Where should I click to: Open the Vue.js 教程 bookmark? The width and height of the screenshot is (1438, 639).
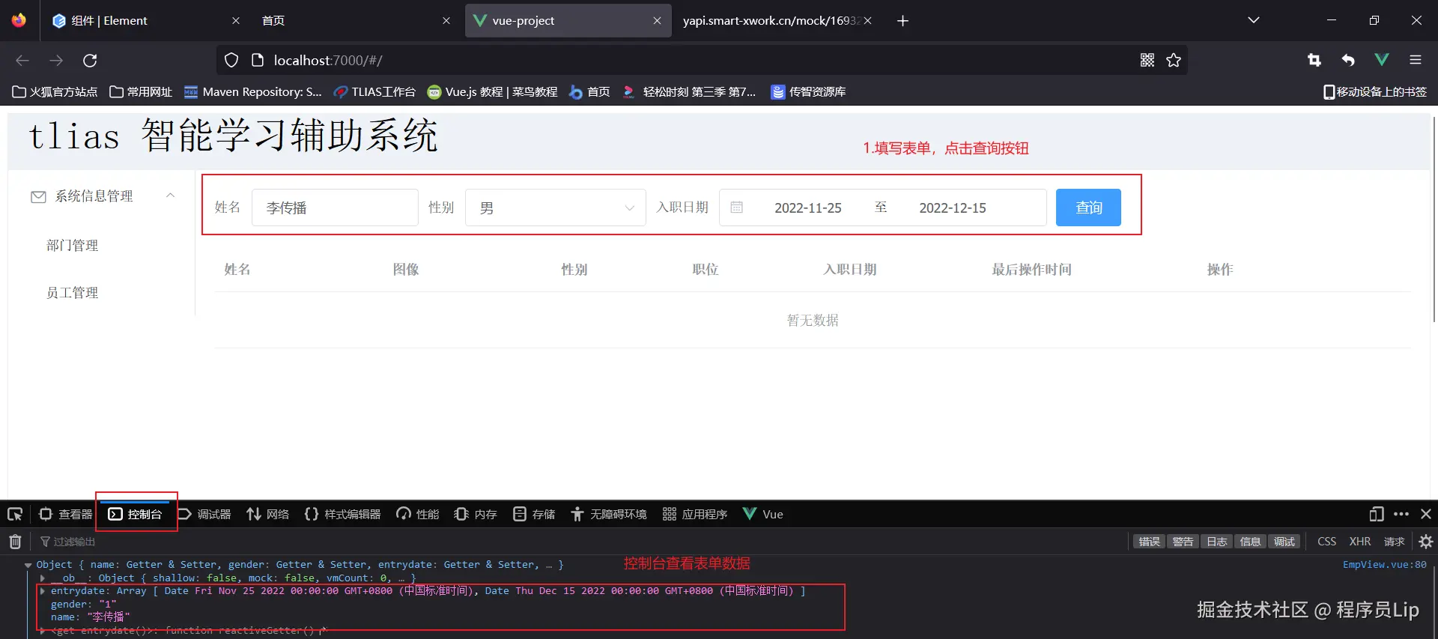pyautogui.click(x=493, y=91)
